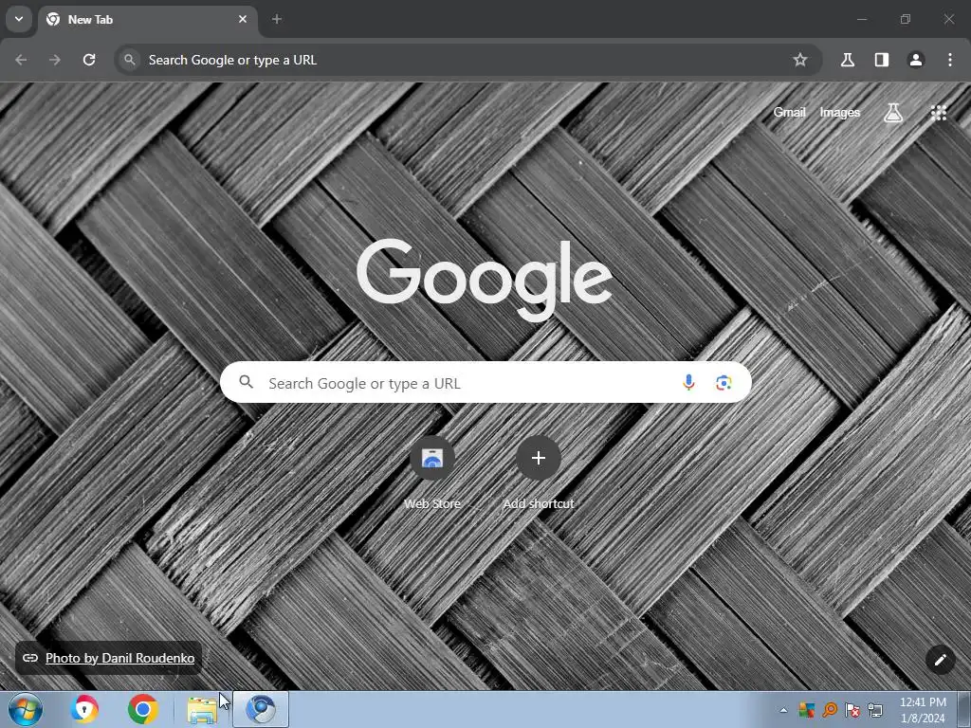Open Photo by Danil Roudenko link

tap(119, 658)
